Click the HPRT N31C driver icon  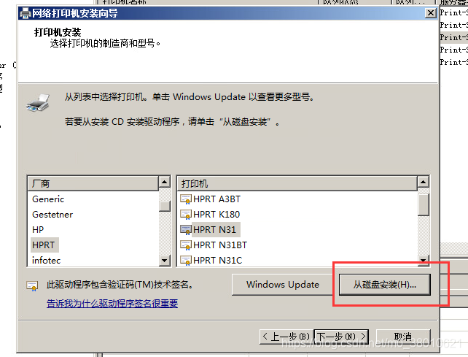(x=186, y=261)
